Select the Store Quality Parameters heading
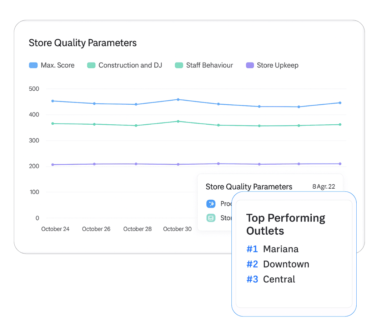This screenshot has height=329, width=382. (x=82, y=43)
